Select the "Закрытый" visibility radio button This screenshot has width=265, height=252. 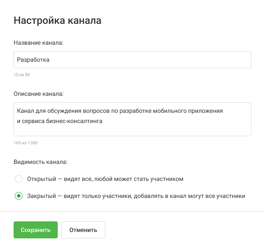19,196
